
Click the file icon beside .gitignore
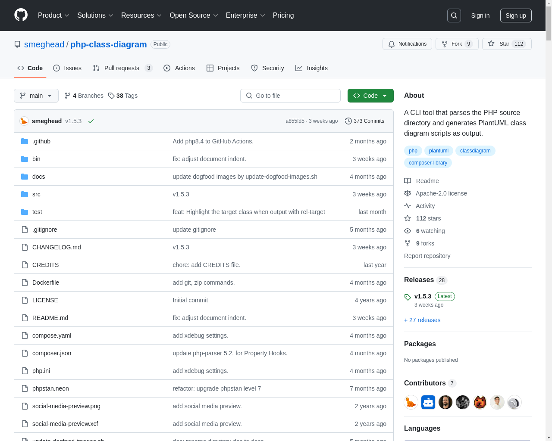25,230
